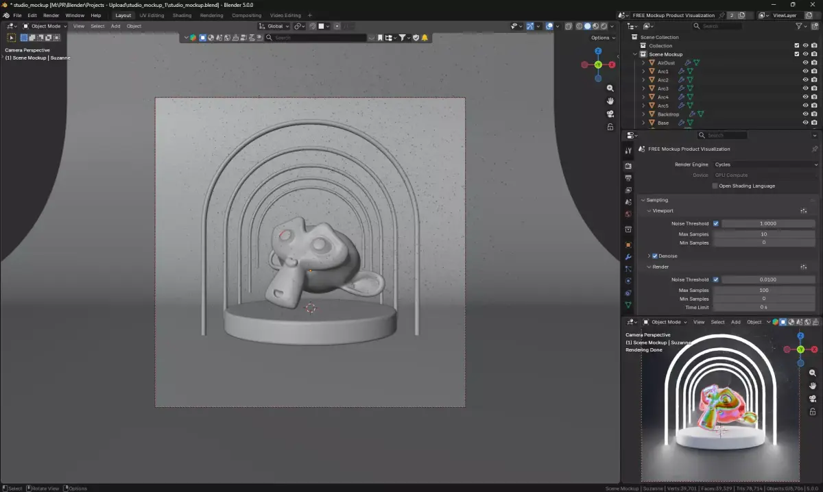Open the World properties tab
Viewport: 823px width, 492px height.
point(628,214)
